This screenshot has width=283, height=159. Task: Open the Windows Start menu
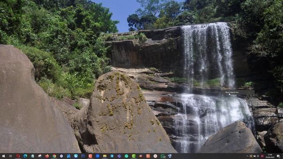point(3,156)
